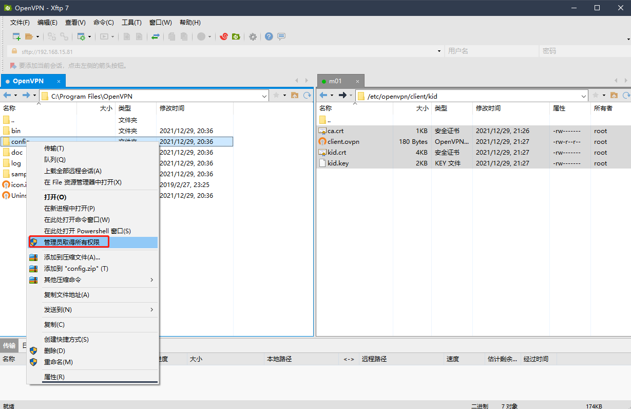This screenshot has width=631, height=409.
Task: Select the bin folder in local pane
Action: click(16, 131)
